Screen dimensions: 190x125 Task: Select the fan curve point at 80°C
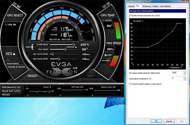172,31
